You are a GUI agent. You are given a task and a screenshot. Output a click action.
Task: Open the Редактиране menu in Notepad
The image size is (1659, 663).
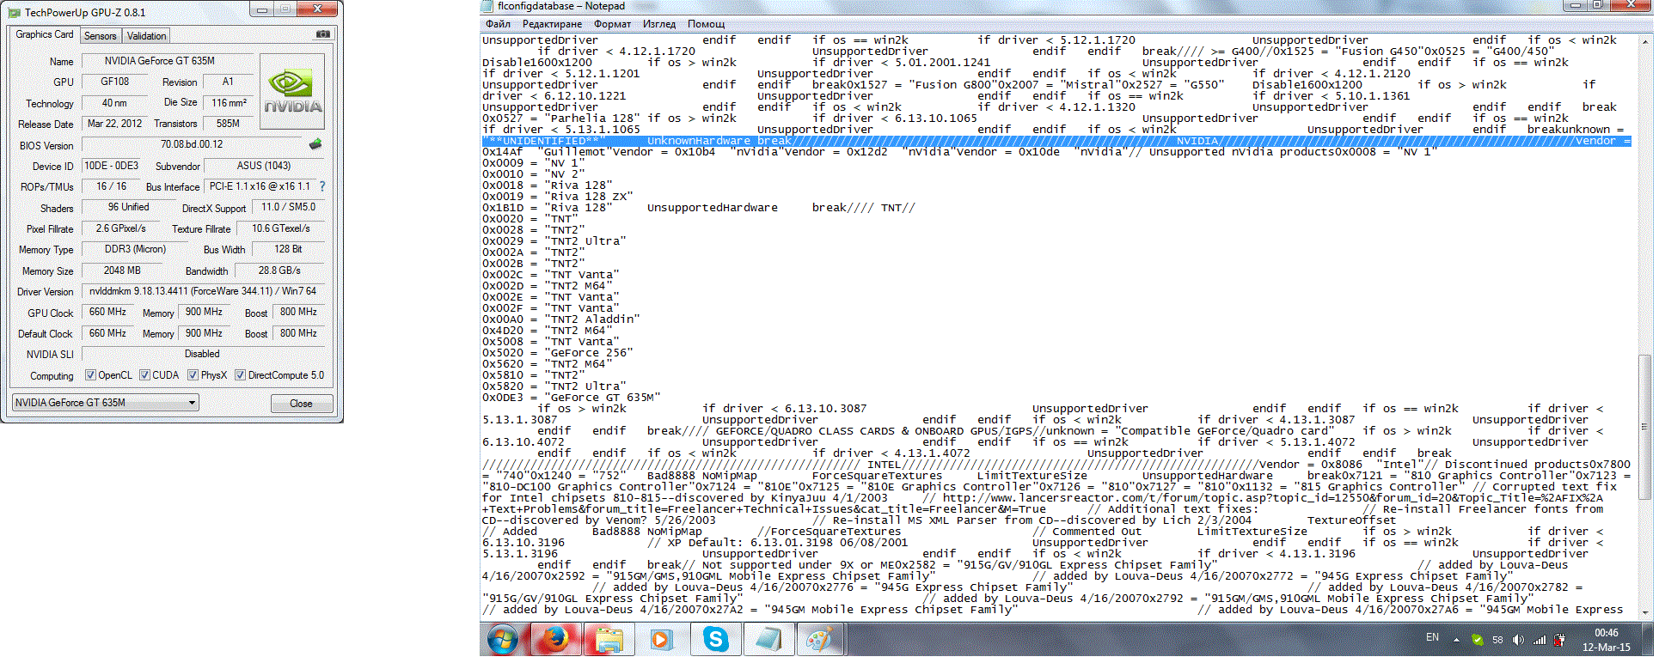[x=552, y=24]
